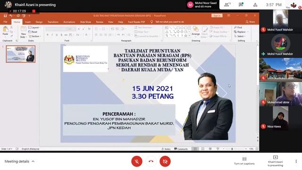This screenshot has width=302, height=170.
Task: Click the New Slide icon
Action: (23, 29)
